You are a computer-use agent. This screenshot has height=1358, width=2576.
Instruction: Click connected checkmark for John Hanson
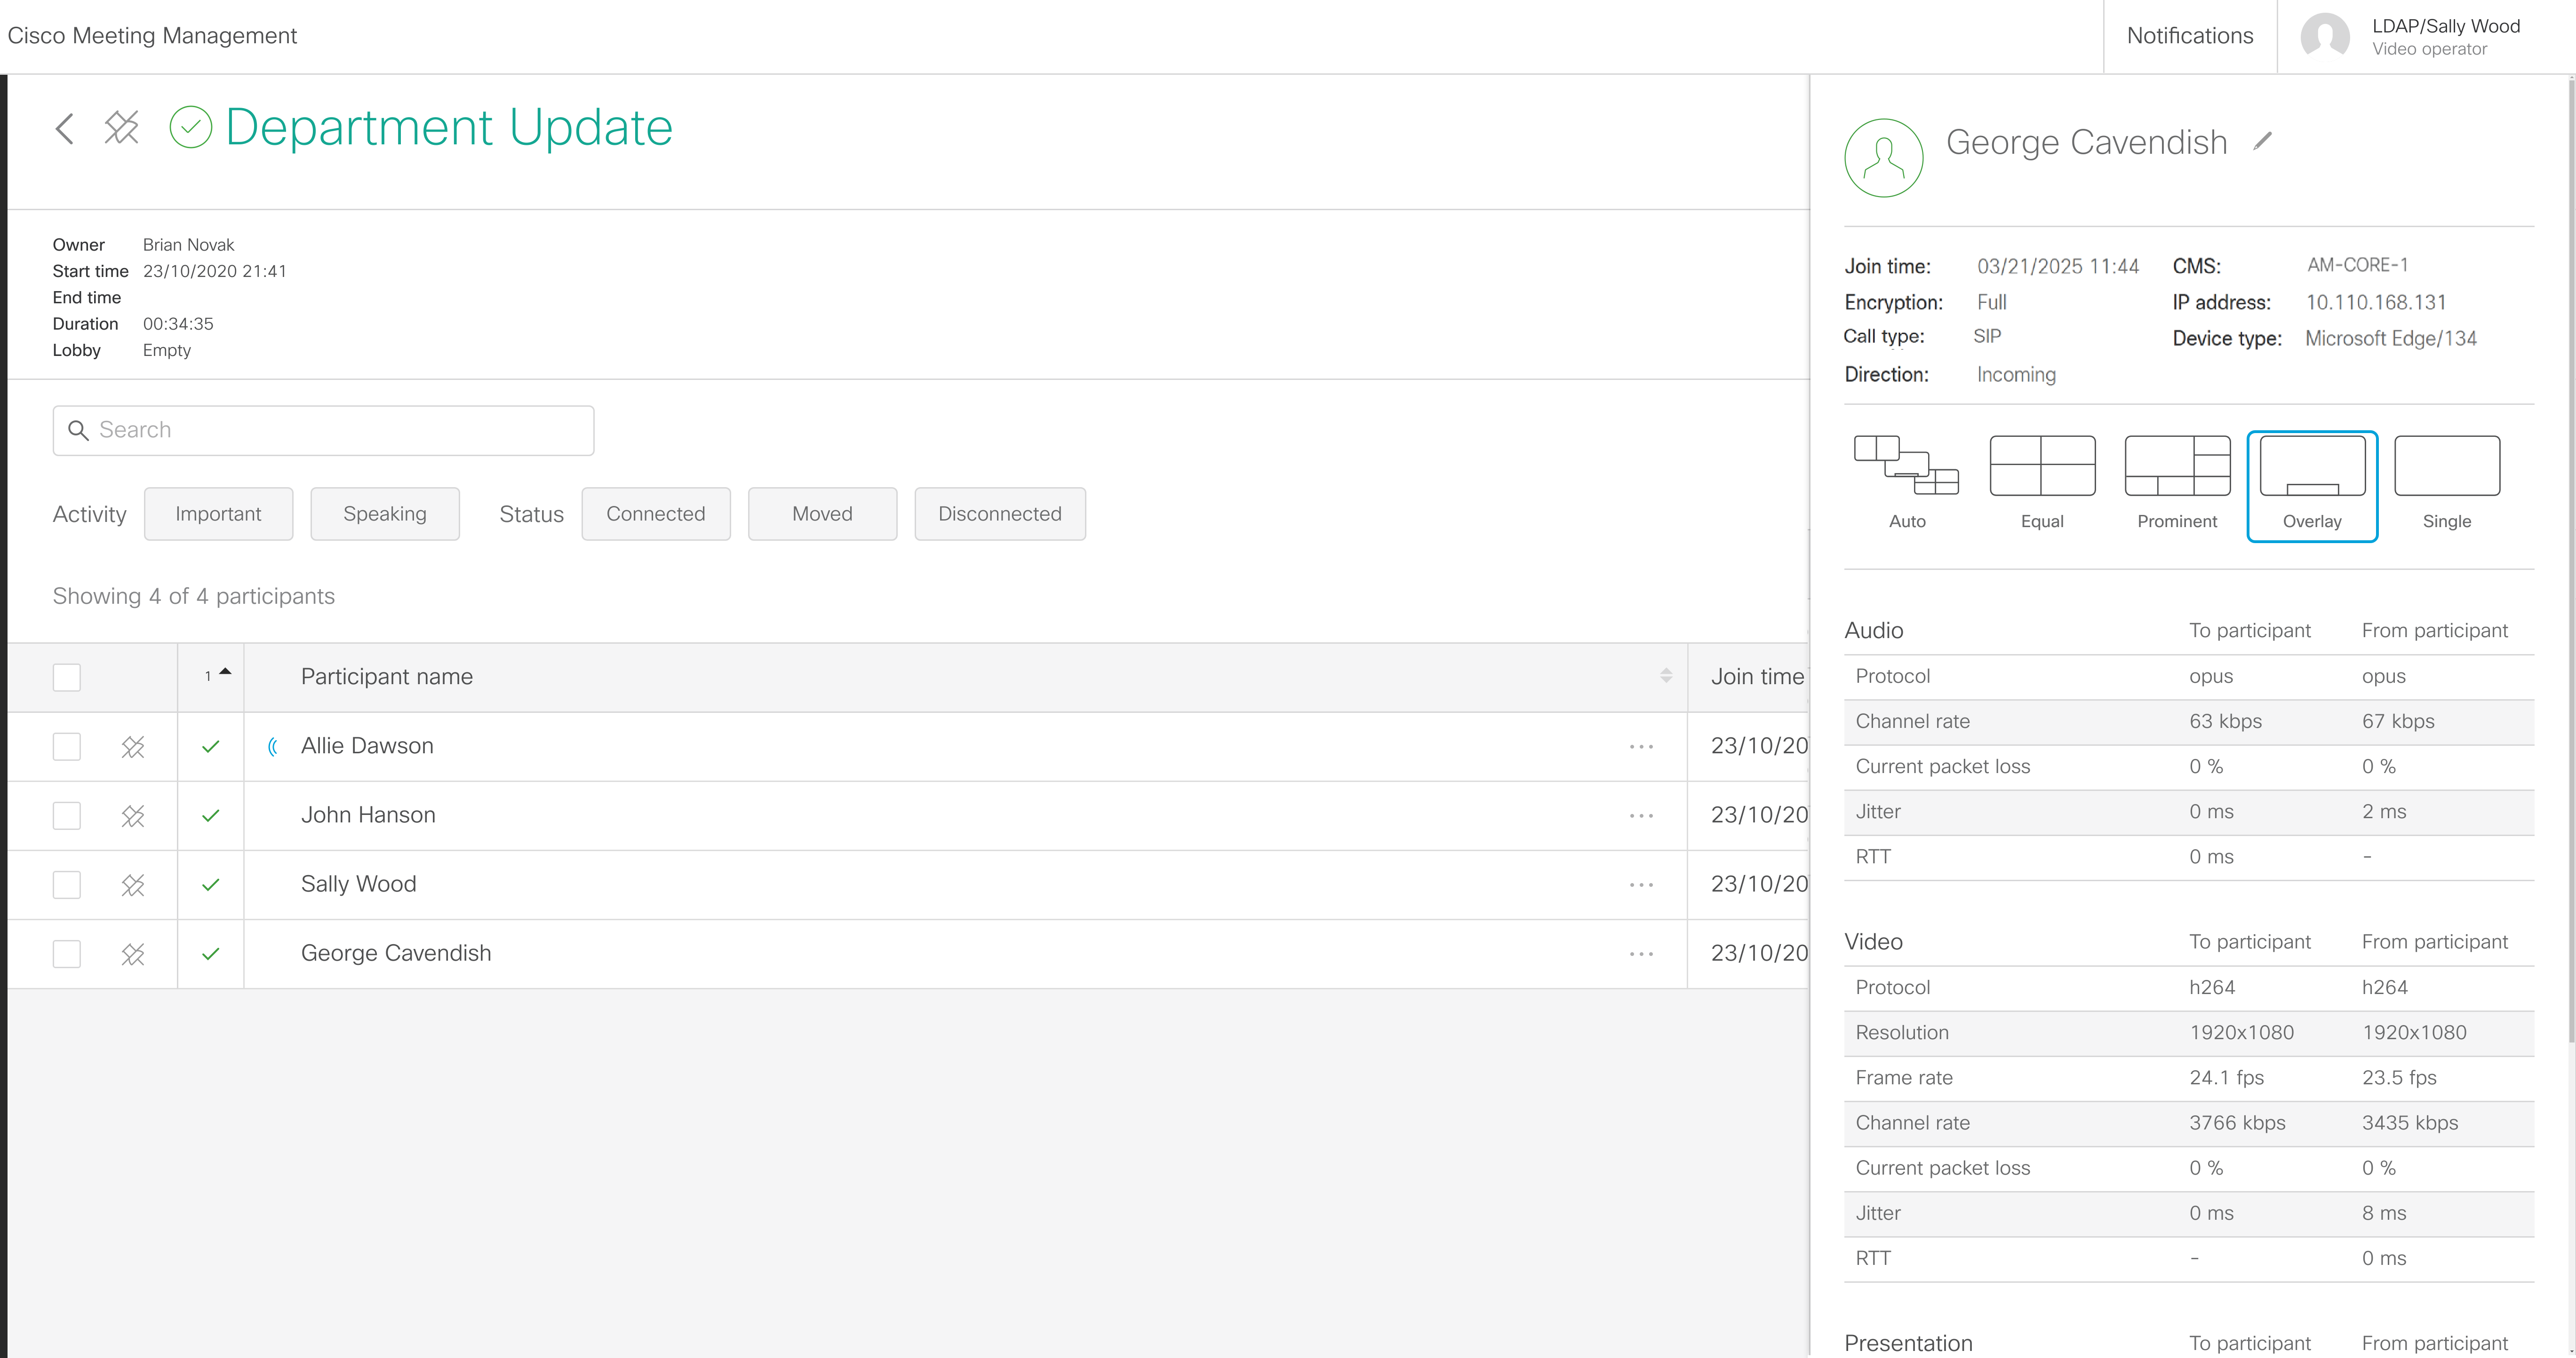click(210, 815)
